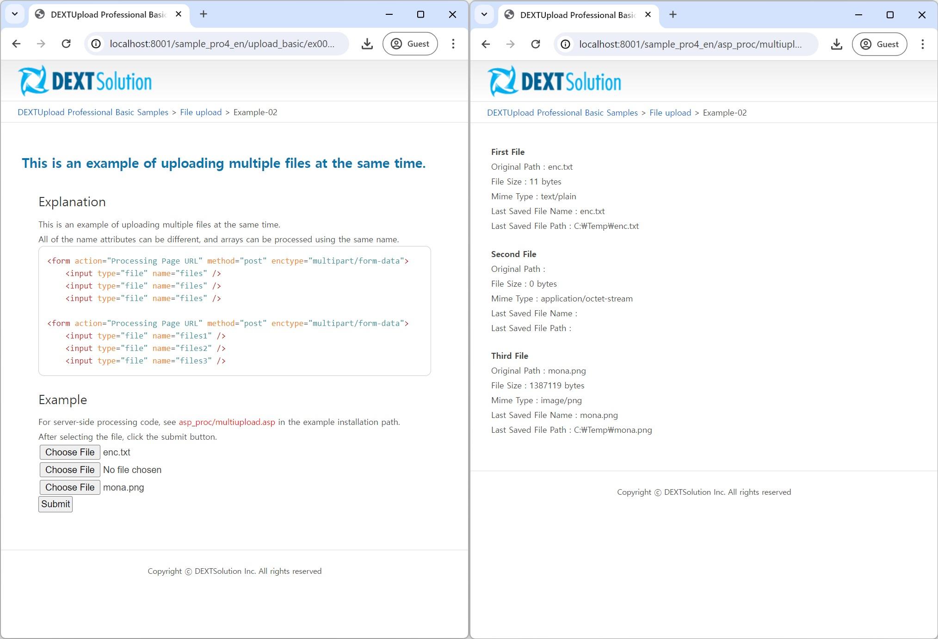Click back arrow in right browser window

click(486, 44)
